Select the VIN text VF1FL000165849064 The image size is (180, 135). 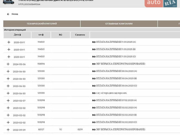(x=29, y=4)
